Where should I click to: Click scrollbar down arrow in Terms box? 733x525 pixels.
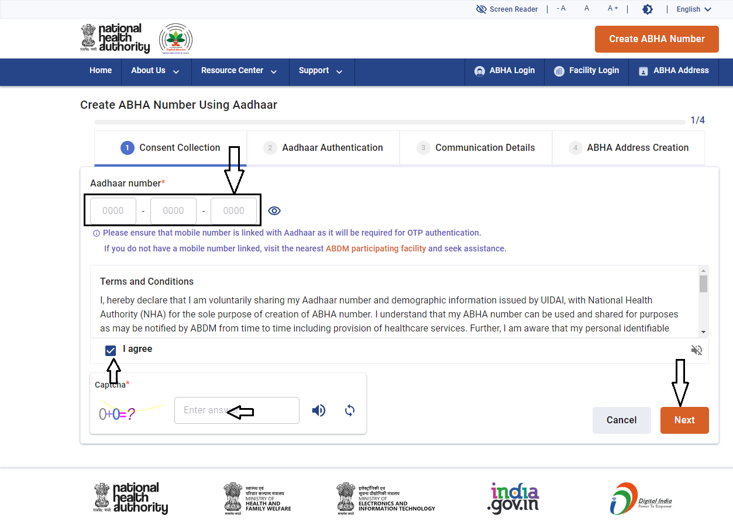pyautogui.click(x=703, y=332)
